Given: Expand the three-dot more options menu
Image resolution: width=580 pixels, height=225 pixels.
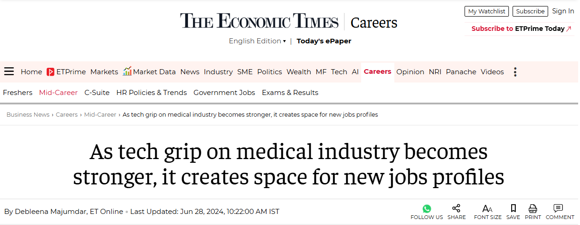Looking at the screenshot, I should 515,72.
